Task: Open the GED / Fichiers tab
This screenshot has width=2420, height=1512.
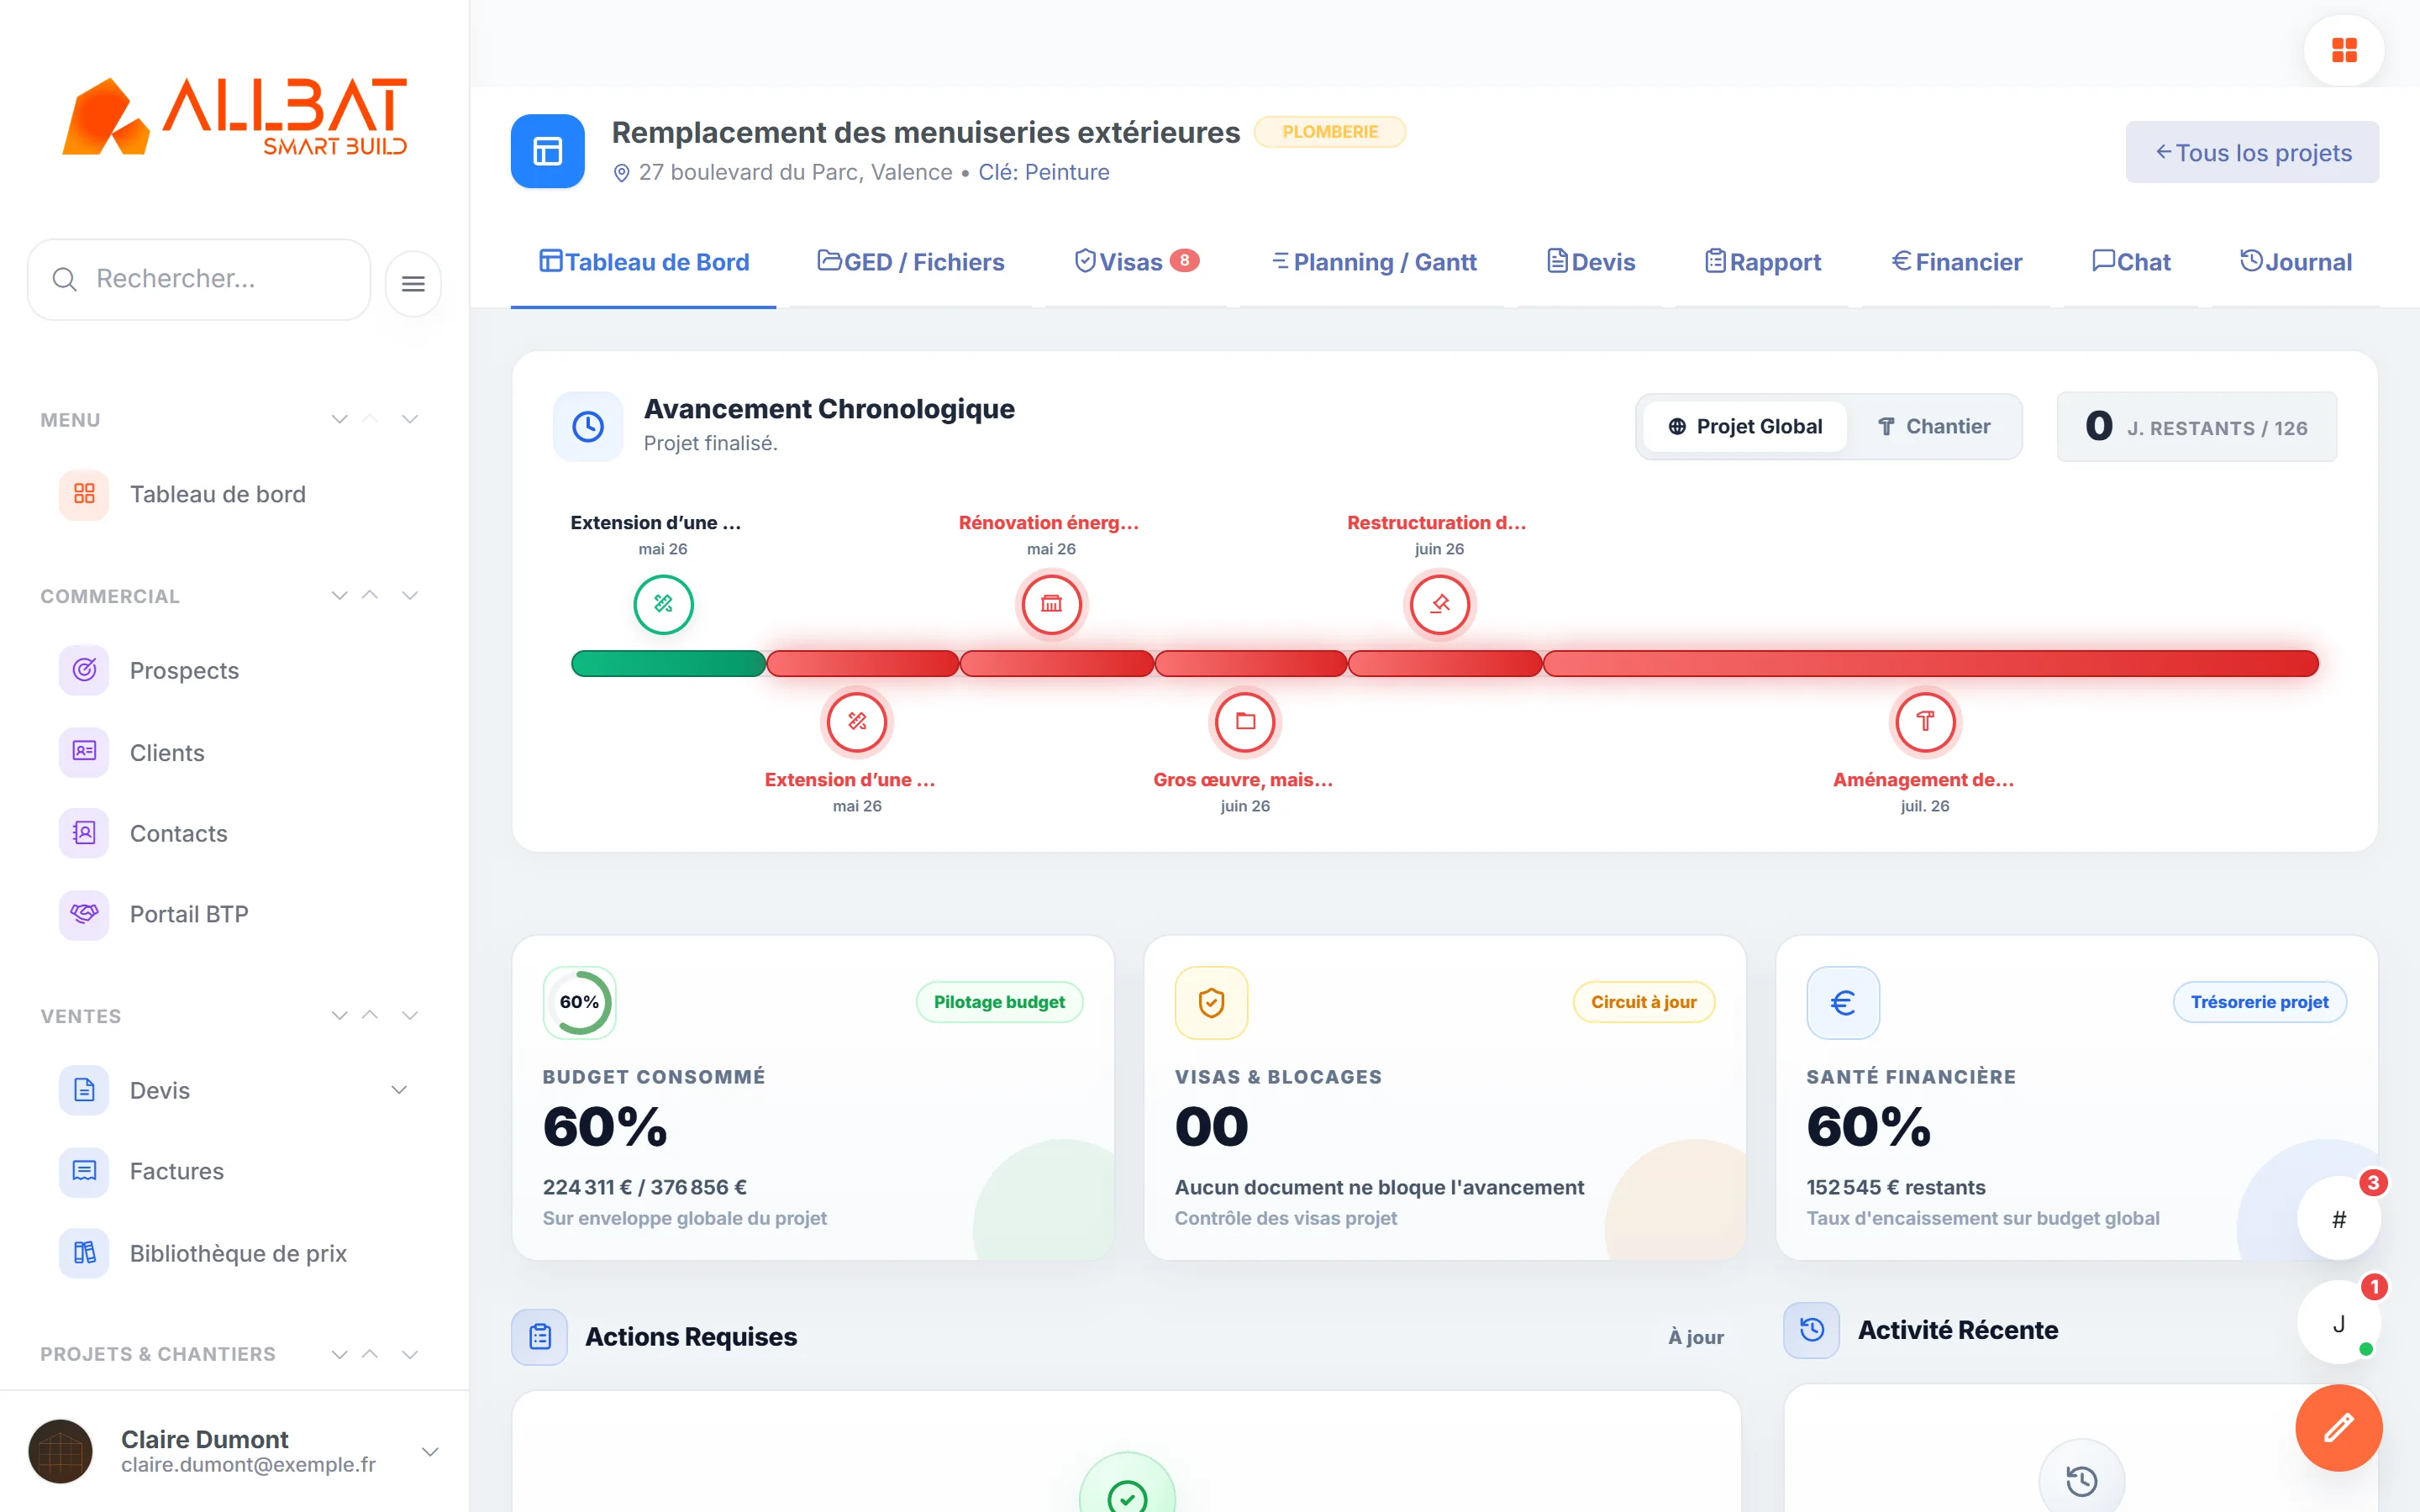Action: (910, 262)
